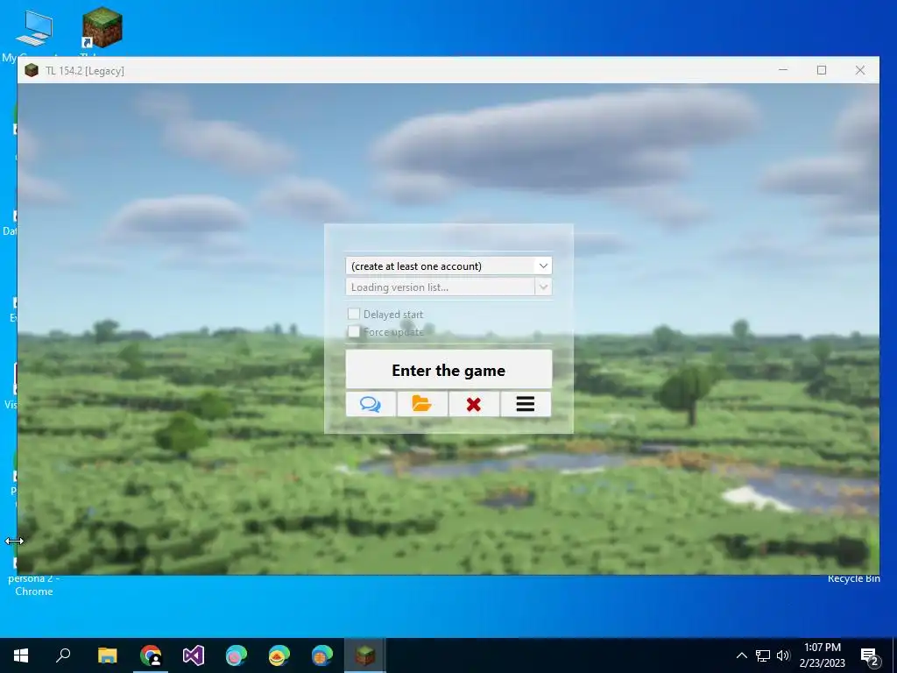Image resolution: width=897 pixels, height=673 pixels.
Task: Click the red X cancel button
Action: pyautogui.click(x=474, y=404)
